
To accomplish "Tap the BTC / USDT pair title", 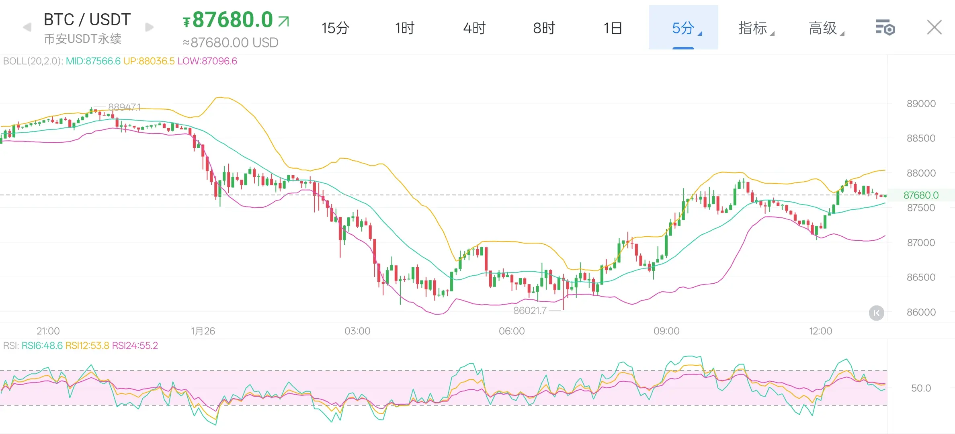I will [87, 19].
